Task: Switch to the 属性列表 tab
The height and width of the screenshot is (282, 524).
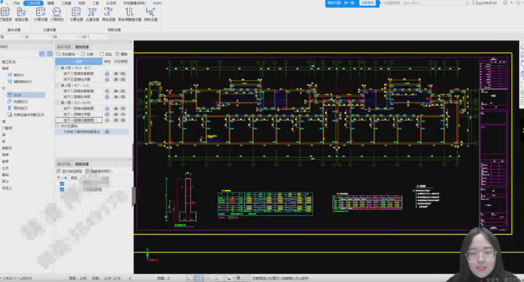Action: pyautogui.click(x=64, y=164)
